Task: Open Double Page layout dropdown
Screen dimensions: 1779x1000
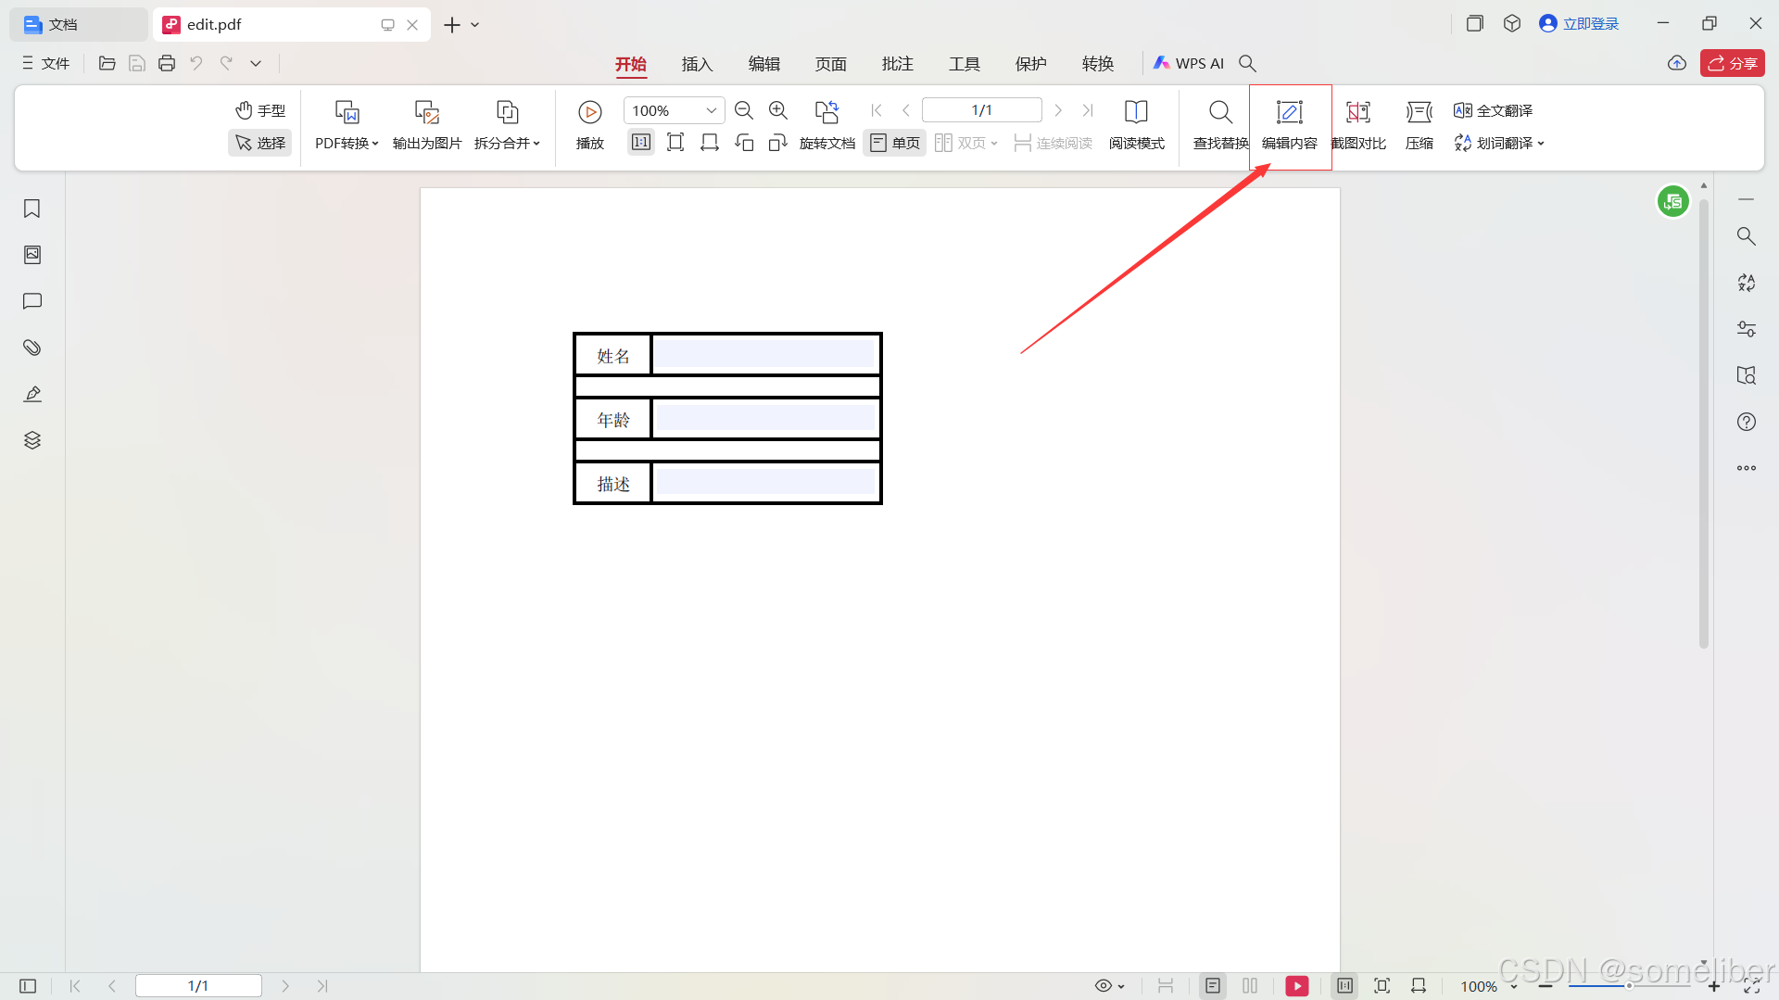Action: tap(966, 143)
